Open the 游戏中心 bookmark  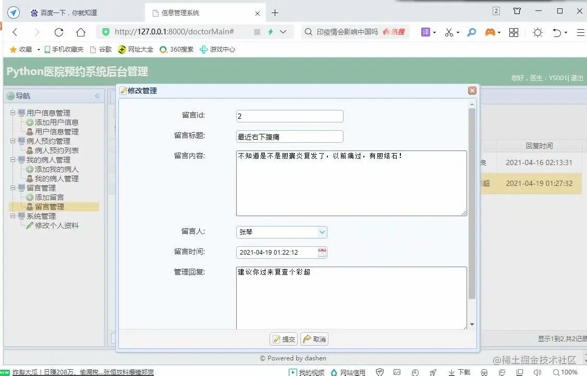pyautogui.click(x=217, y=49)
